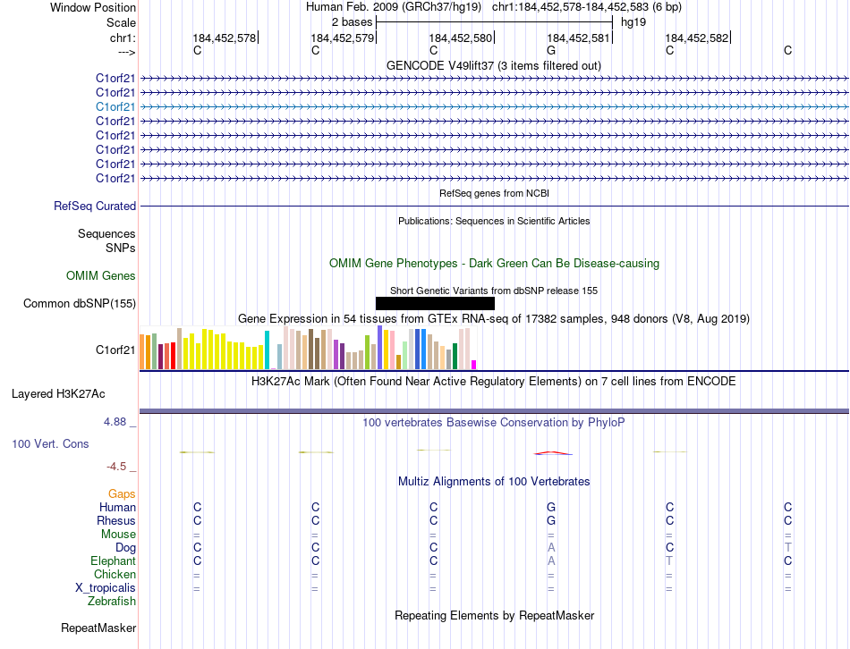Click the 100 Vert. Cons label
Image resolution: width=850 pixels, height=649 pixels.
tap(50, 443)
